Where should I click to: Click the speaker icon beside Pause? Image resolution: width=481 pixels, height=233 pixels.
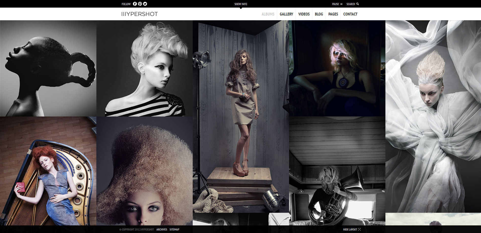(342, 4)
